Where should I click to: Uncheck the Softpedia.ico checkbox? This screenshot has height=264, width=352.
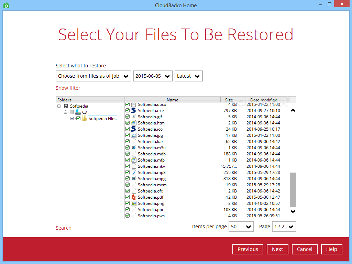(x=128, y=129)
